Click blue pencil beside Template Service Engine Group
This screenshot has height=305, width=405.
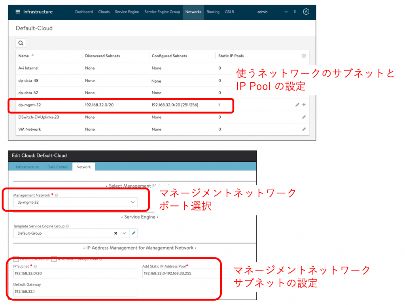pyautogui.click(x=134, y=233)
